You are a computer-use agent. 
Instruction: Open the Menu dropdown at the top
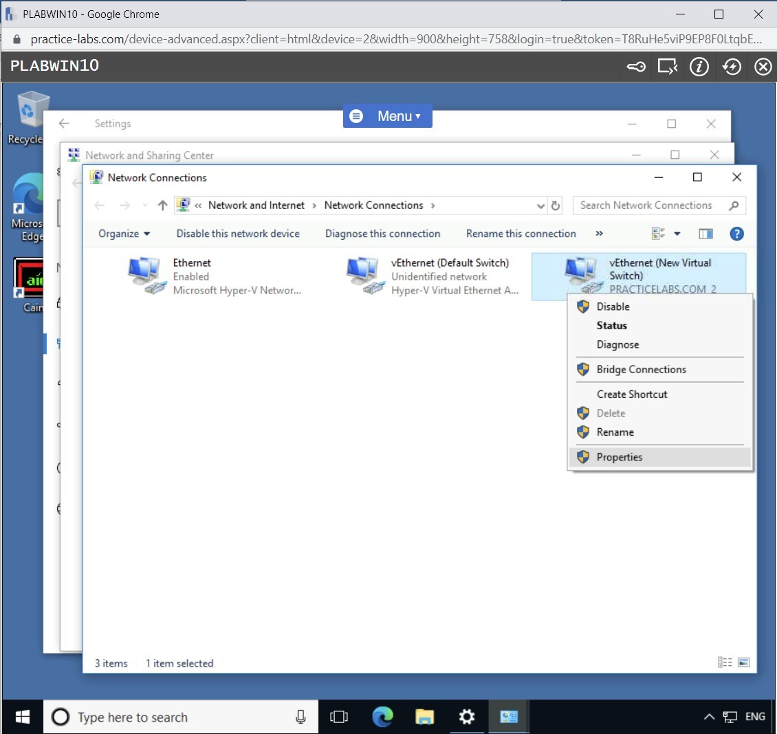(x=387, y=116)
